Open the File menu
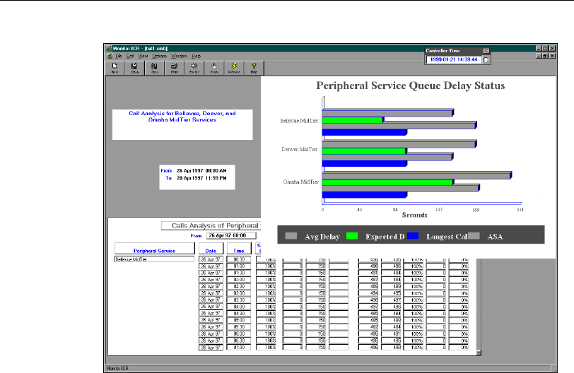 tap(118, 55)
